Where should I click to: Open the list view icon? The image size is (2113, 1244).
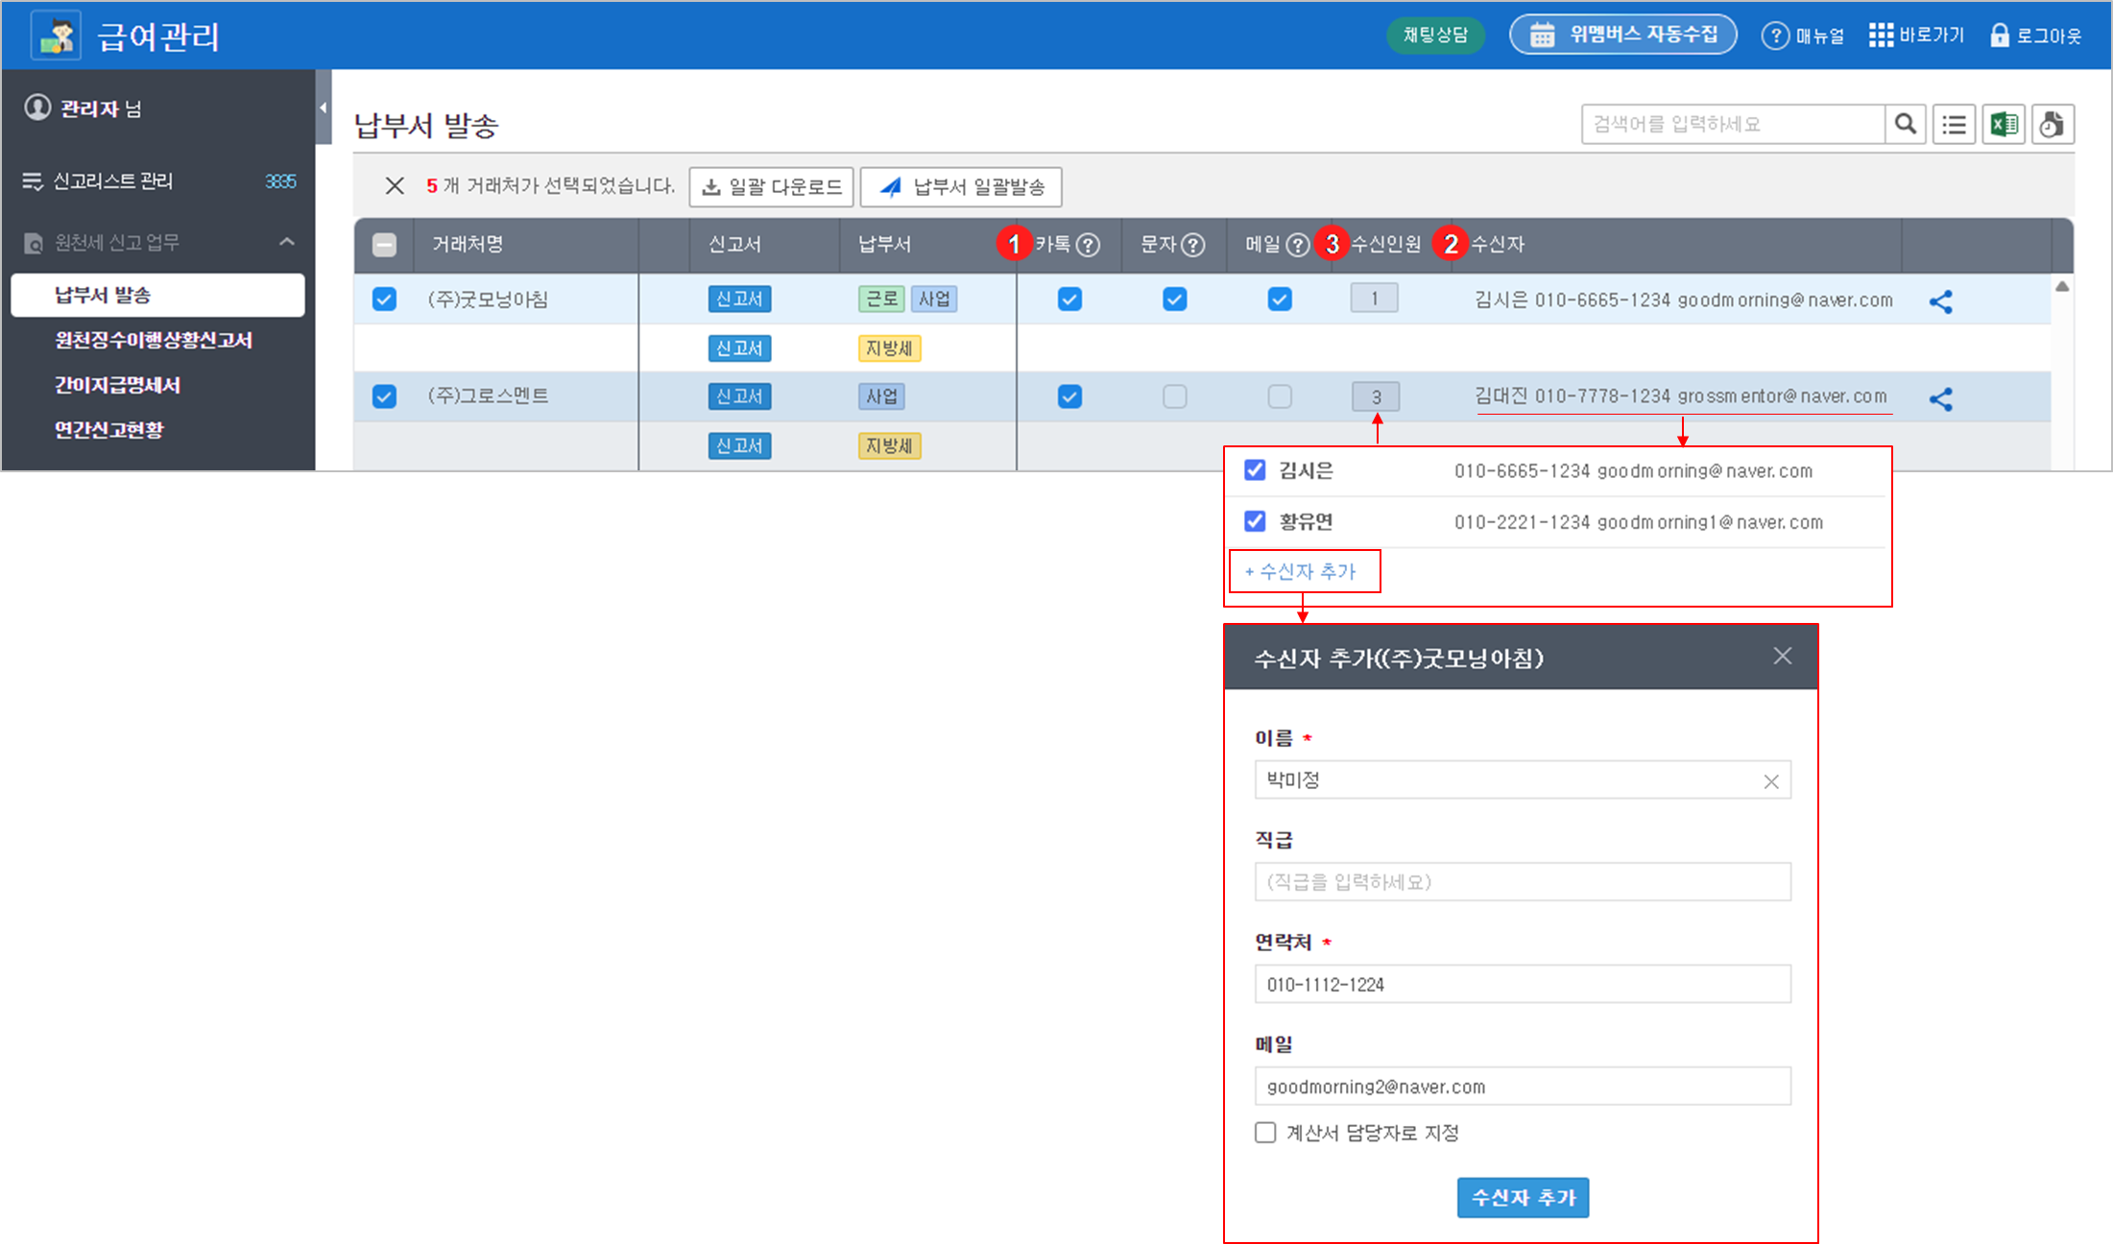1954,124
